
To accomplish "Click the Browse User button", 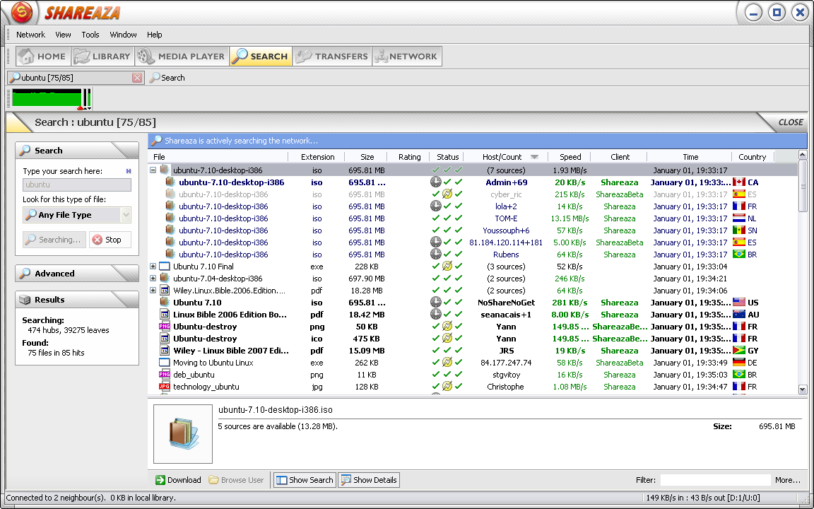I will click(236, 480).
